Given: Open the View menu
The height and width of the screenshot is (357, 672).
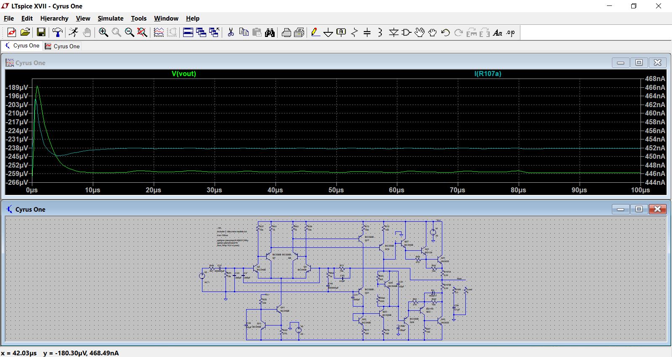Looking at the screenshot, I should (83, 18).
